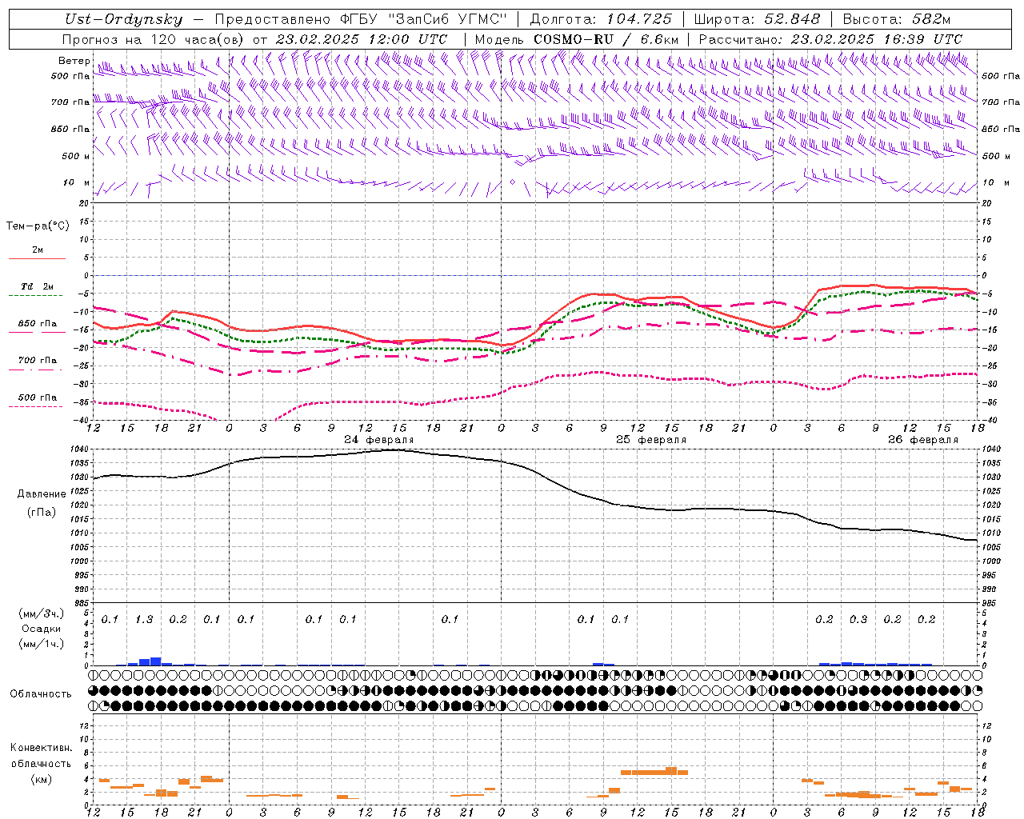Click the 24 февраля date label
The image size is (1024, 819).
[x=379, y=440]
